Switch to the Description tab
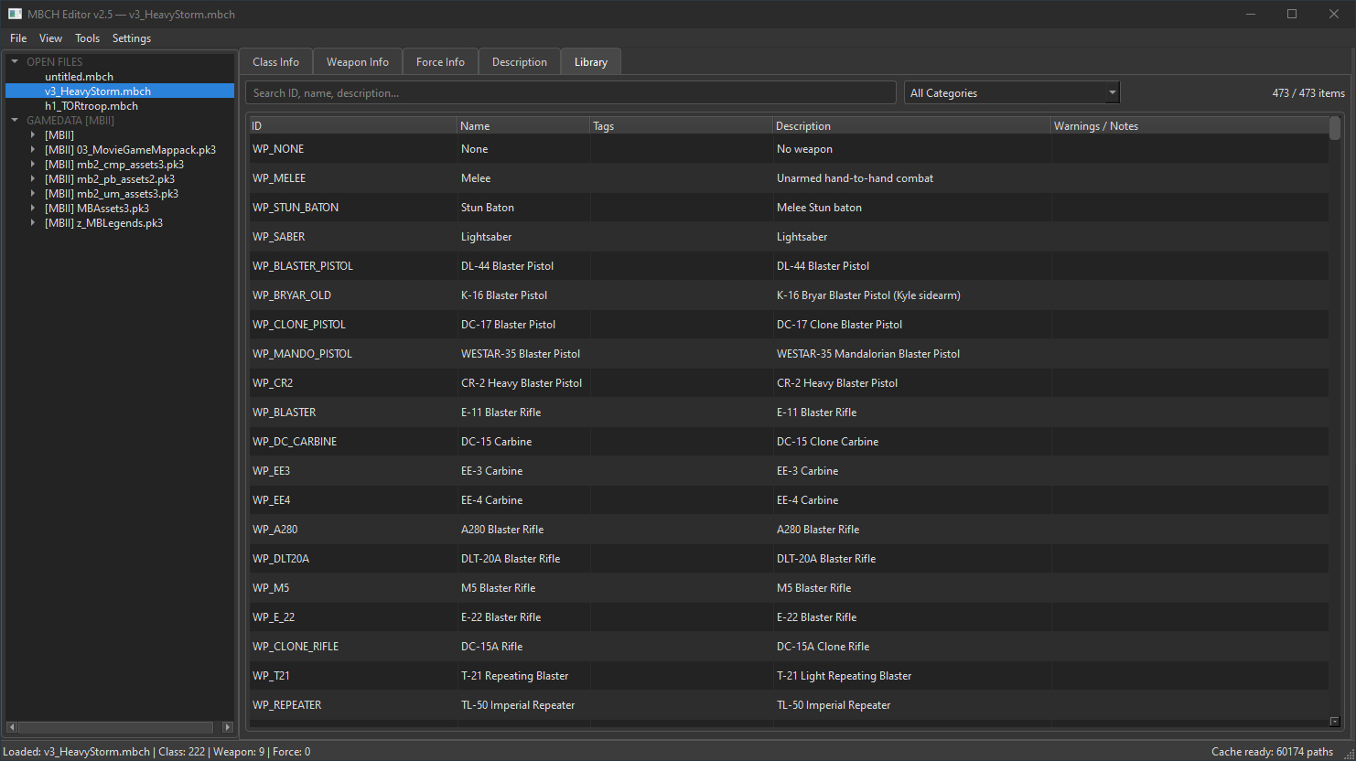 click(x=520, y=62)
